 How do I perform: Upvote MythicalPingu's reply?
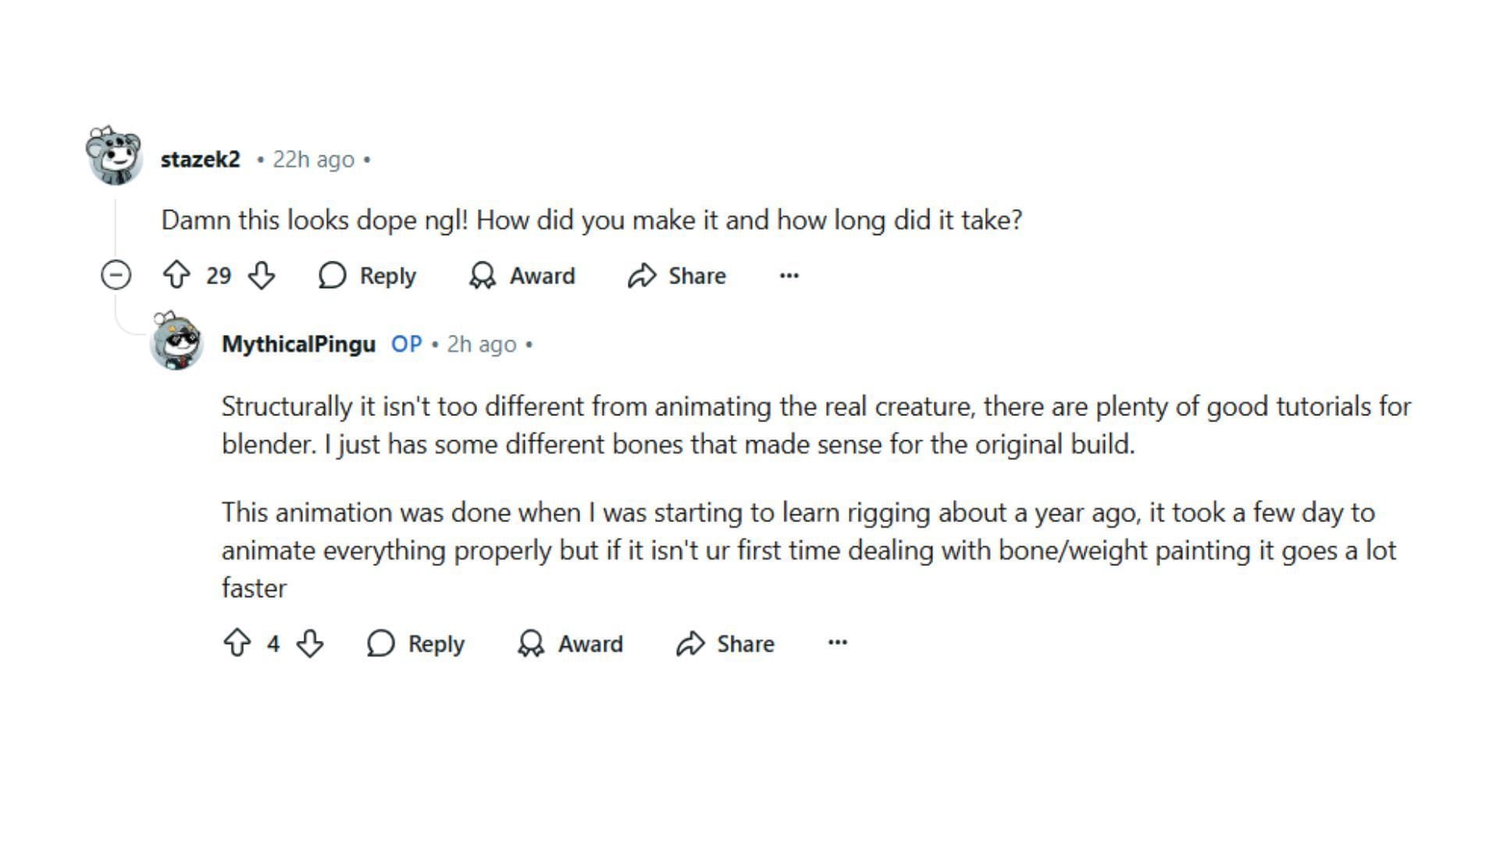pyautogui.click(x=237, y=643)
